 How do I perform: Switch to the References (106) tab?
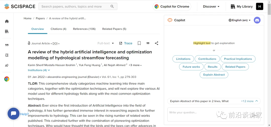coord(84,29)
